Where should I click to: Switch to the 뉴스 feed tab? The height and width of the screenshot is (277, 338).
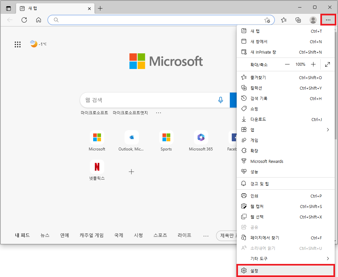pyautogui.click(x=45, y=235)
